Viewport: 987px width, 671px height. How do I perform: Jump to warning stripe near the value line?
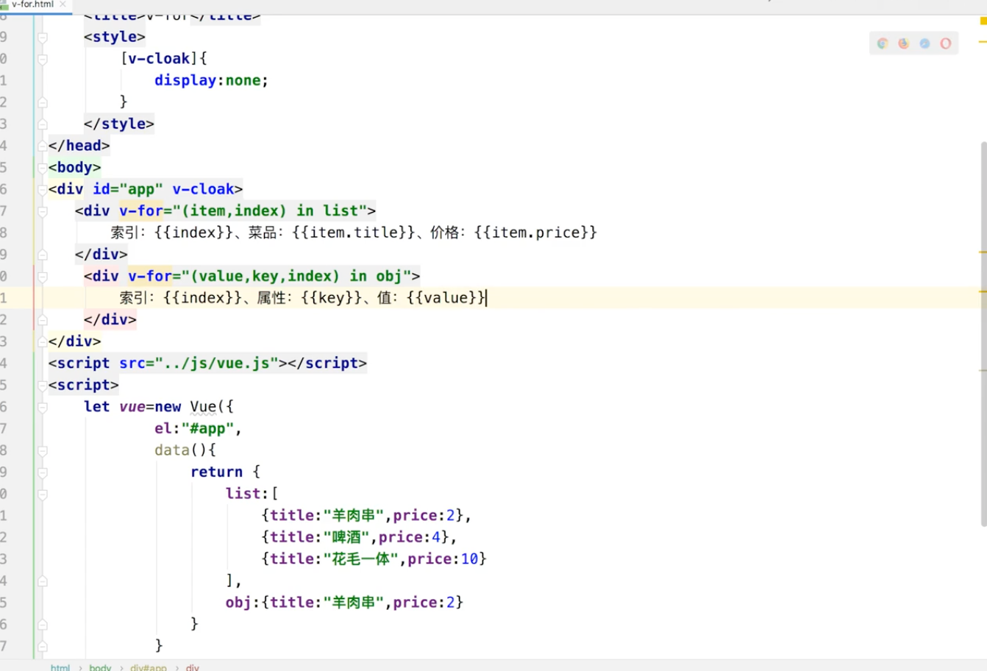(983, 292)
